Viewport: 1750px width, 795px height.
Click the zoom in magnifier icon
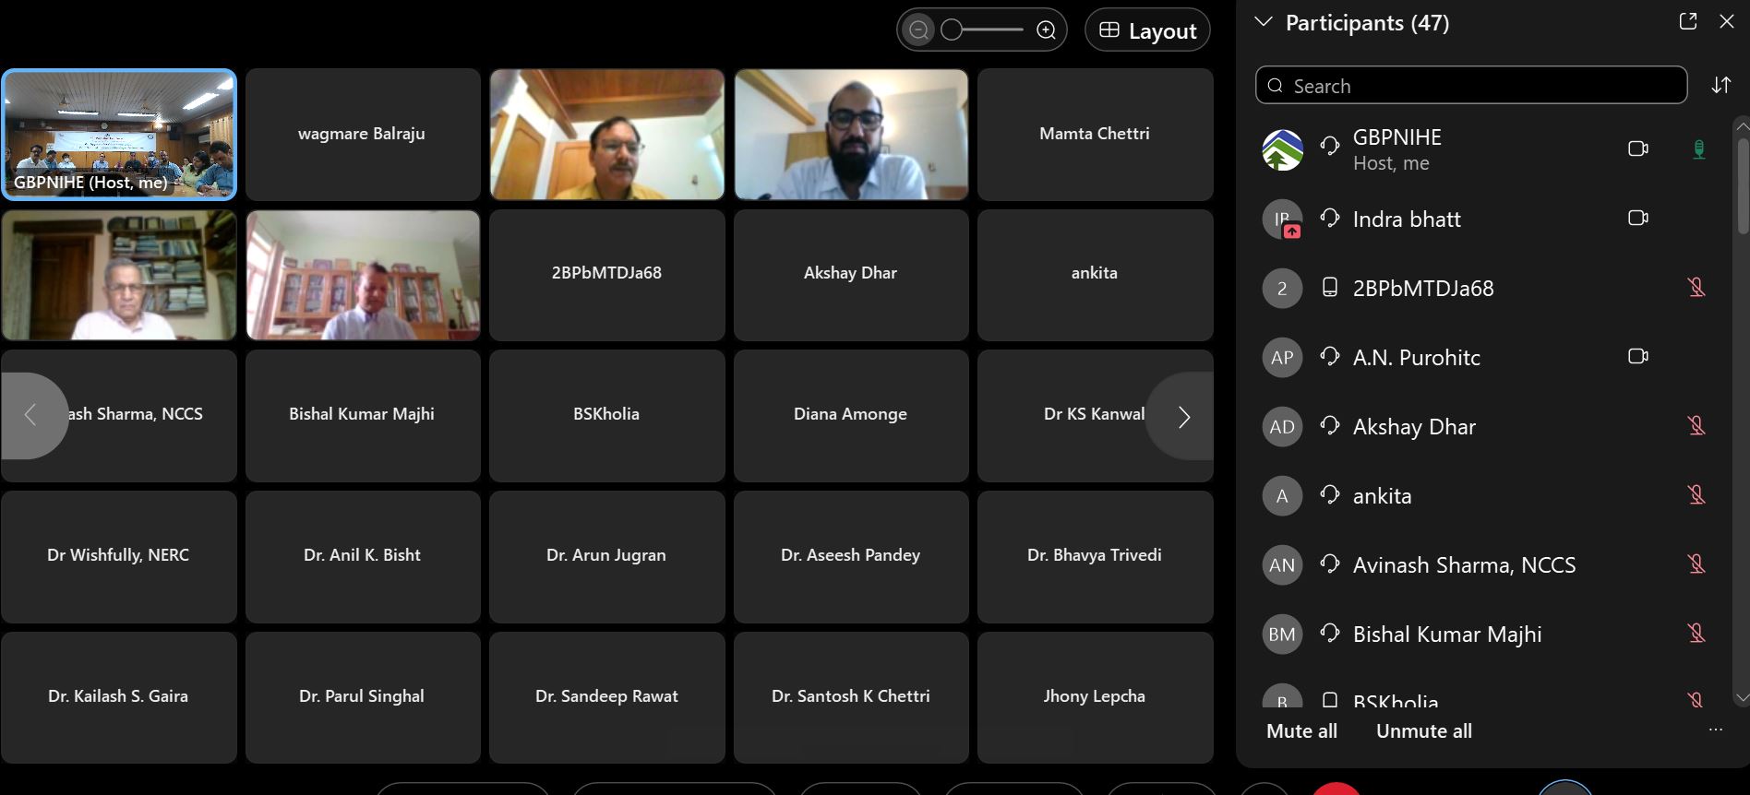point(1046,30)
